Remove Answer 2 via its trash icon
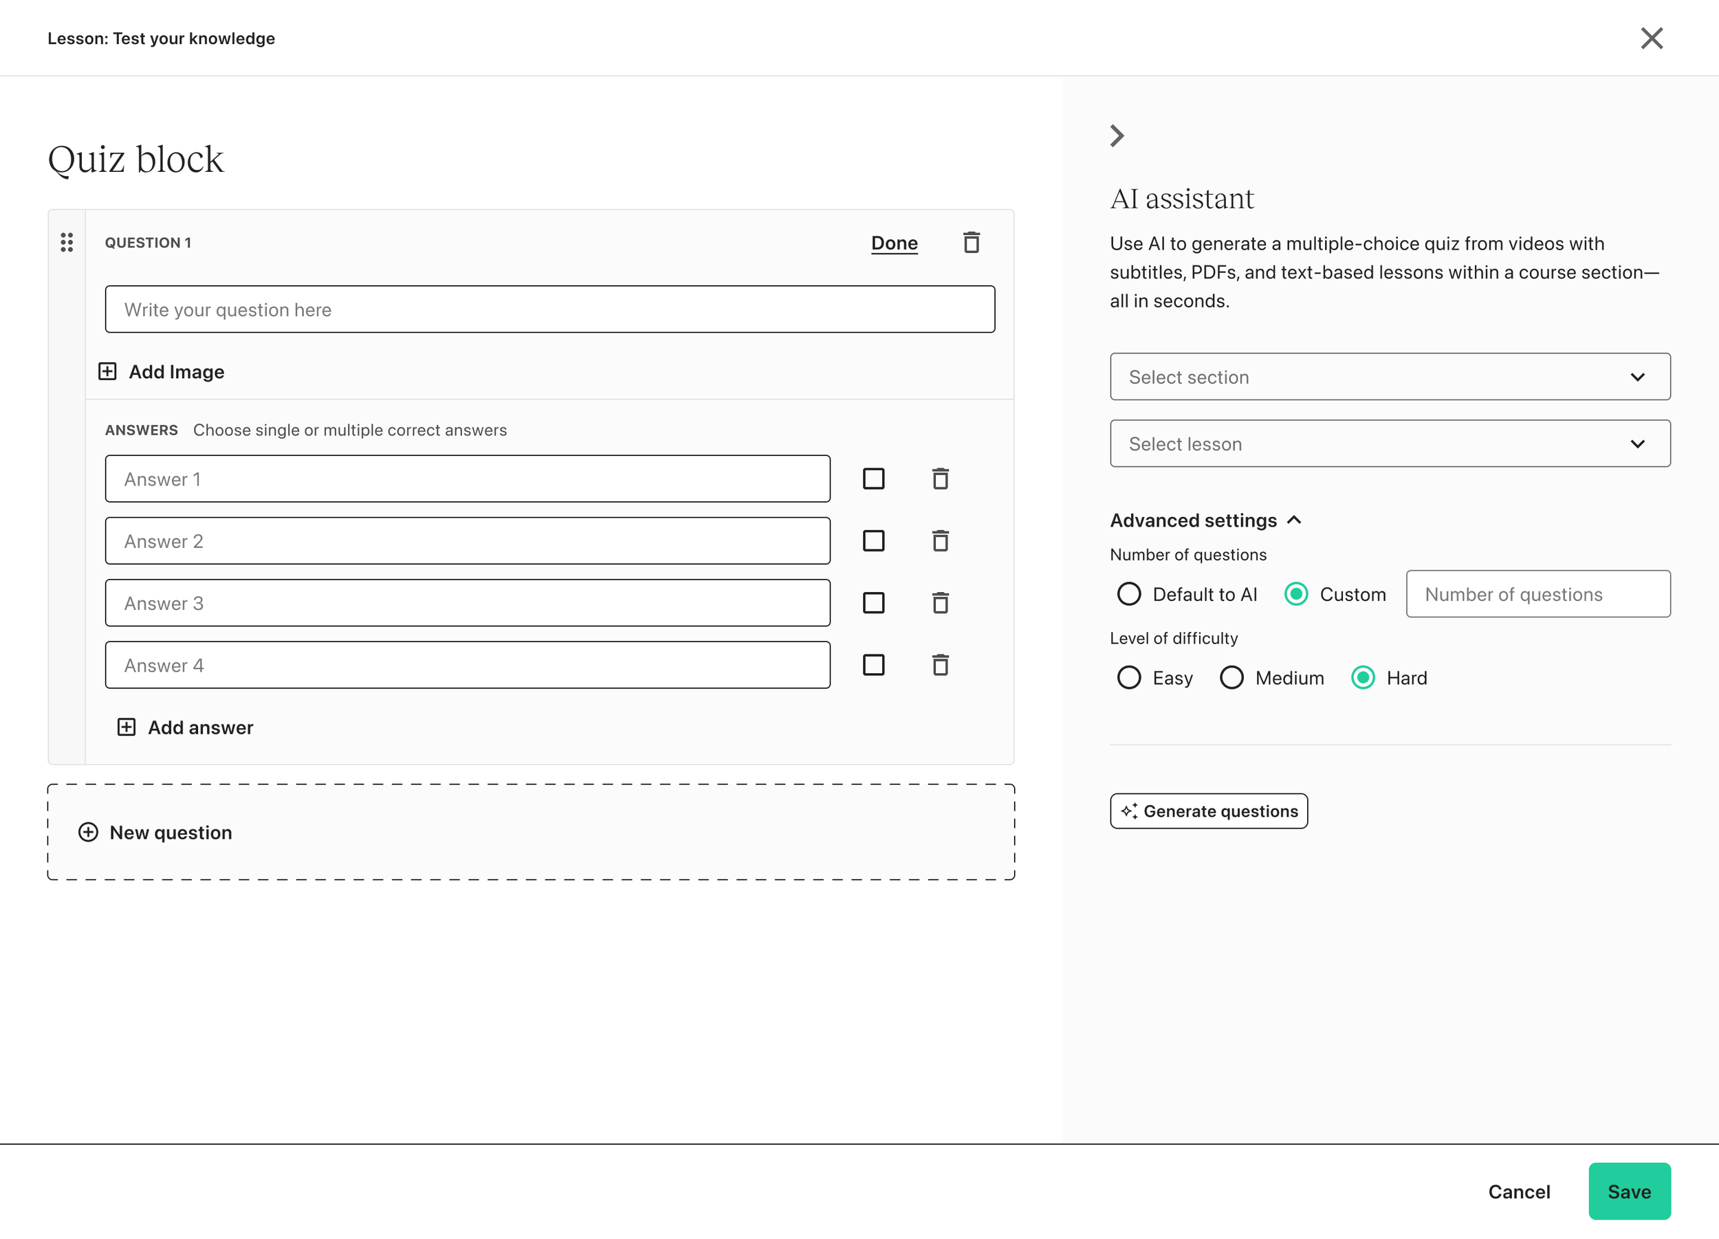The image size is (1719, 1239). (x=940, y=541)
